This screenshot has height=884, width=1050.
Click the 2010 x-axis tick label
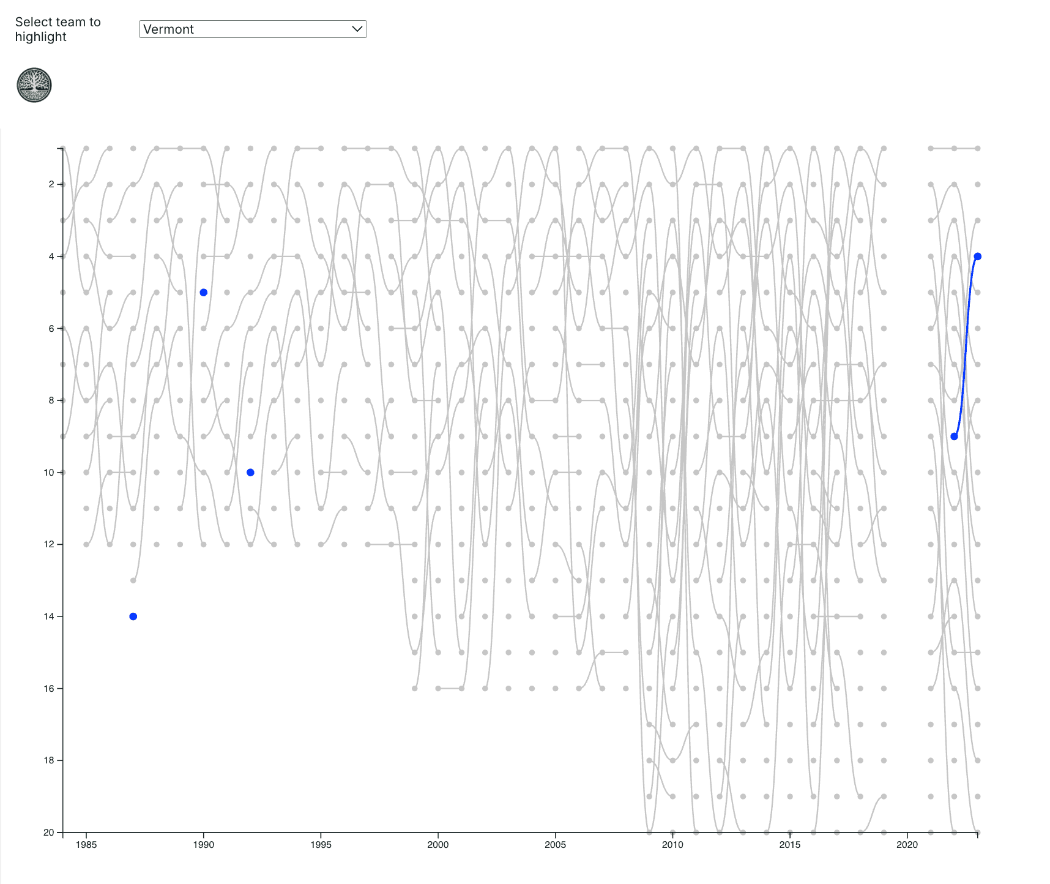pyautogui.click(x=672, y=845)
